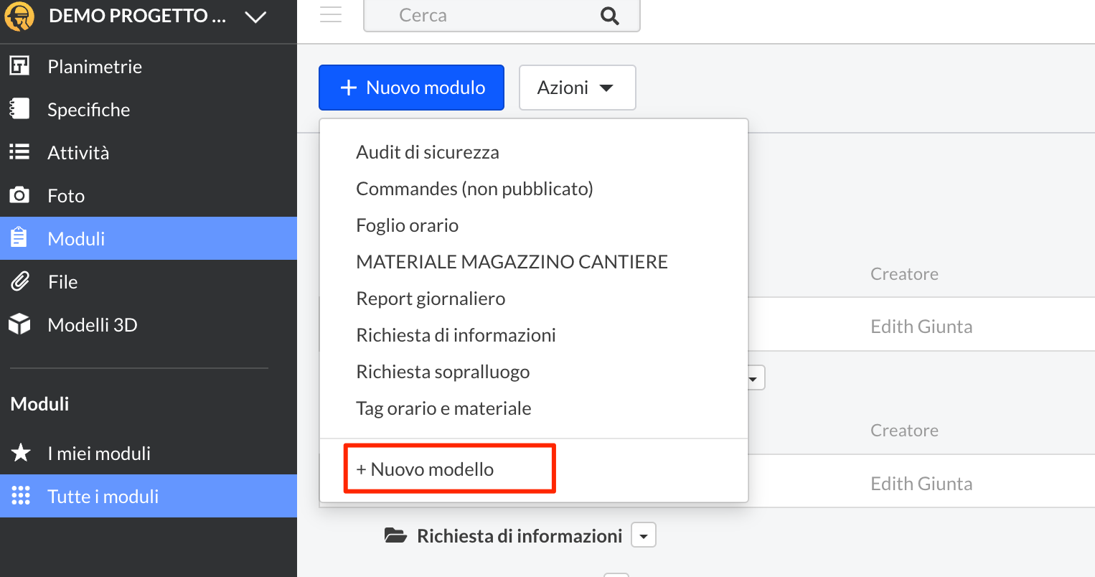Open the Azioni dropdown
1095x577 pixels.
[x=577, y=88]
